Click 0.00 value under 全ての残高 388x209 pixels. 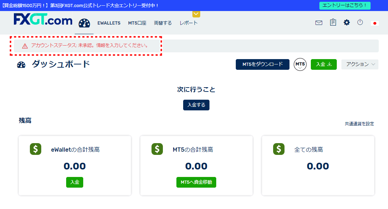[x=318, y=166]
